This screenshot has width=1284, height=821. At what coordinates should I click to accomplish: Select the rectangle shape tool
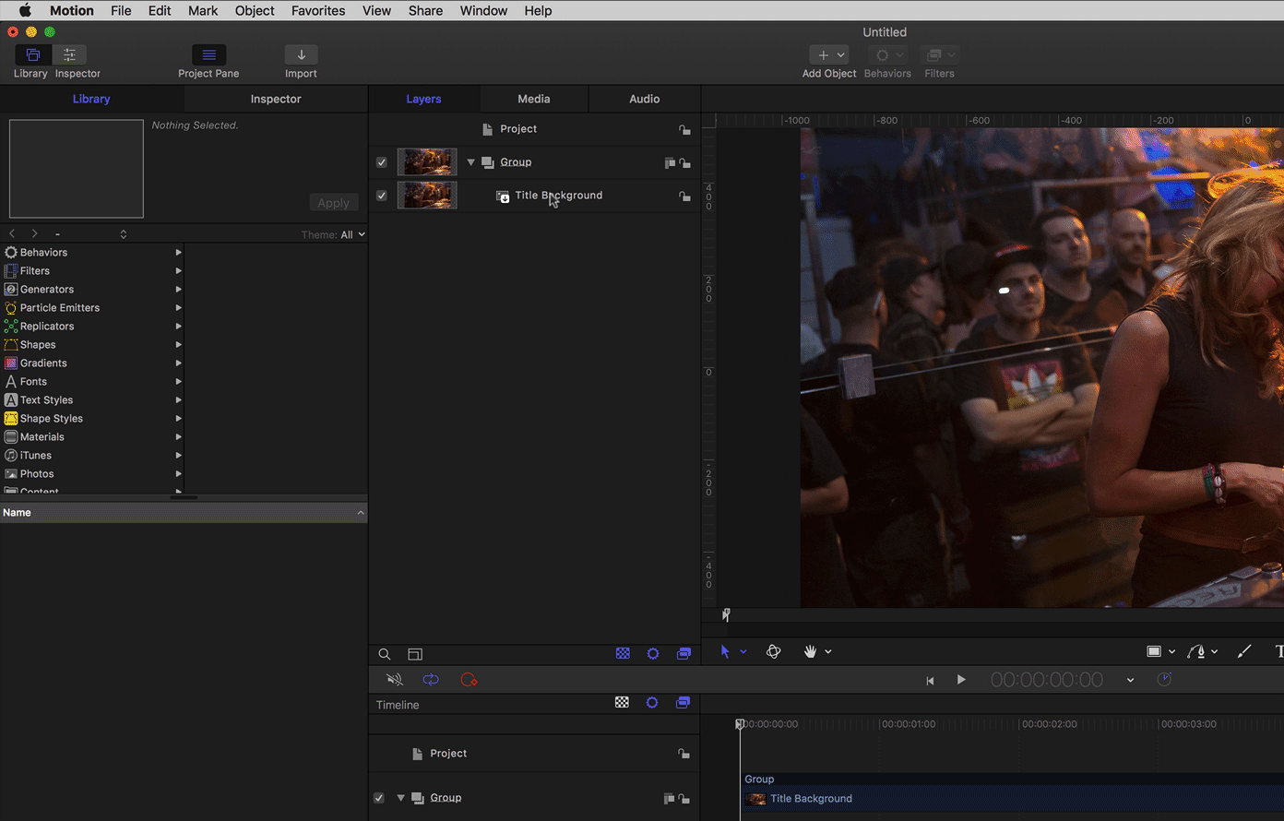click(x=1153, y=651)
